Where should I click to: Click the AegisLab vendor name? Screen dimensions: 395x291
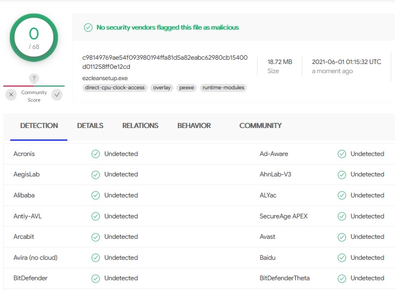[26, 174]
